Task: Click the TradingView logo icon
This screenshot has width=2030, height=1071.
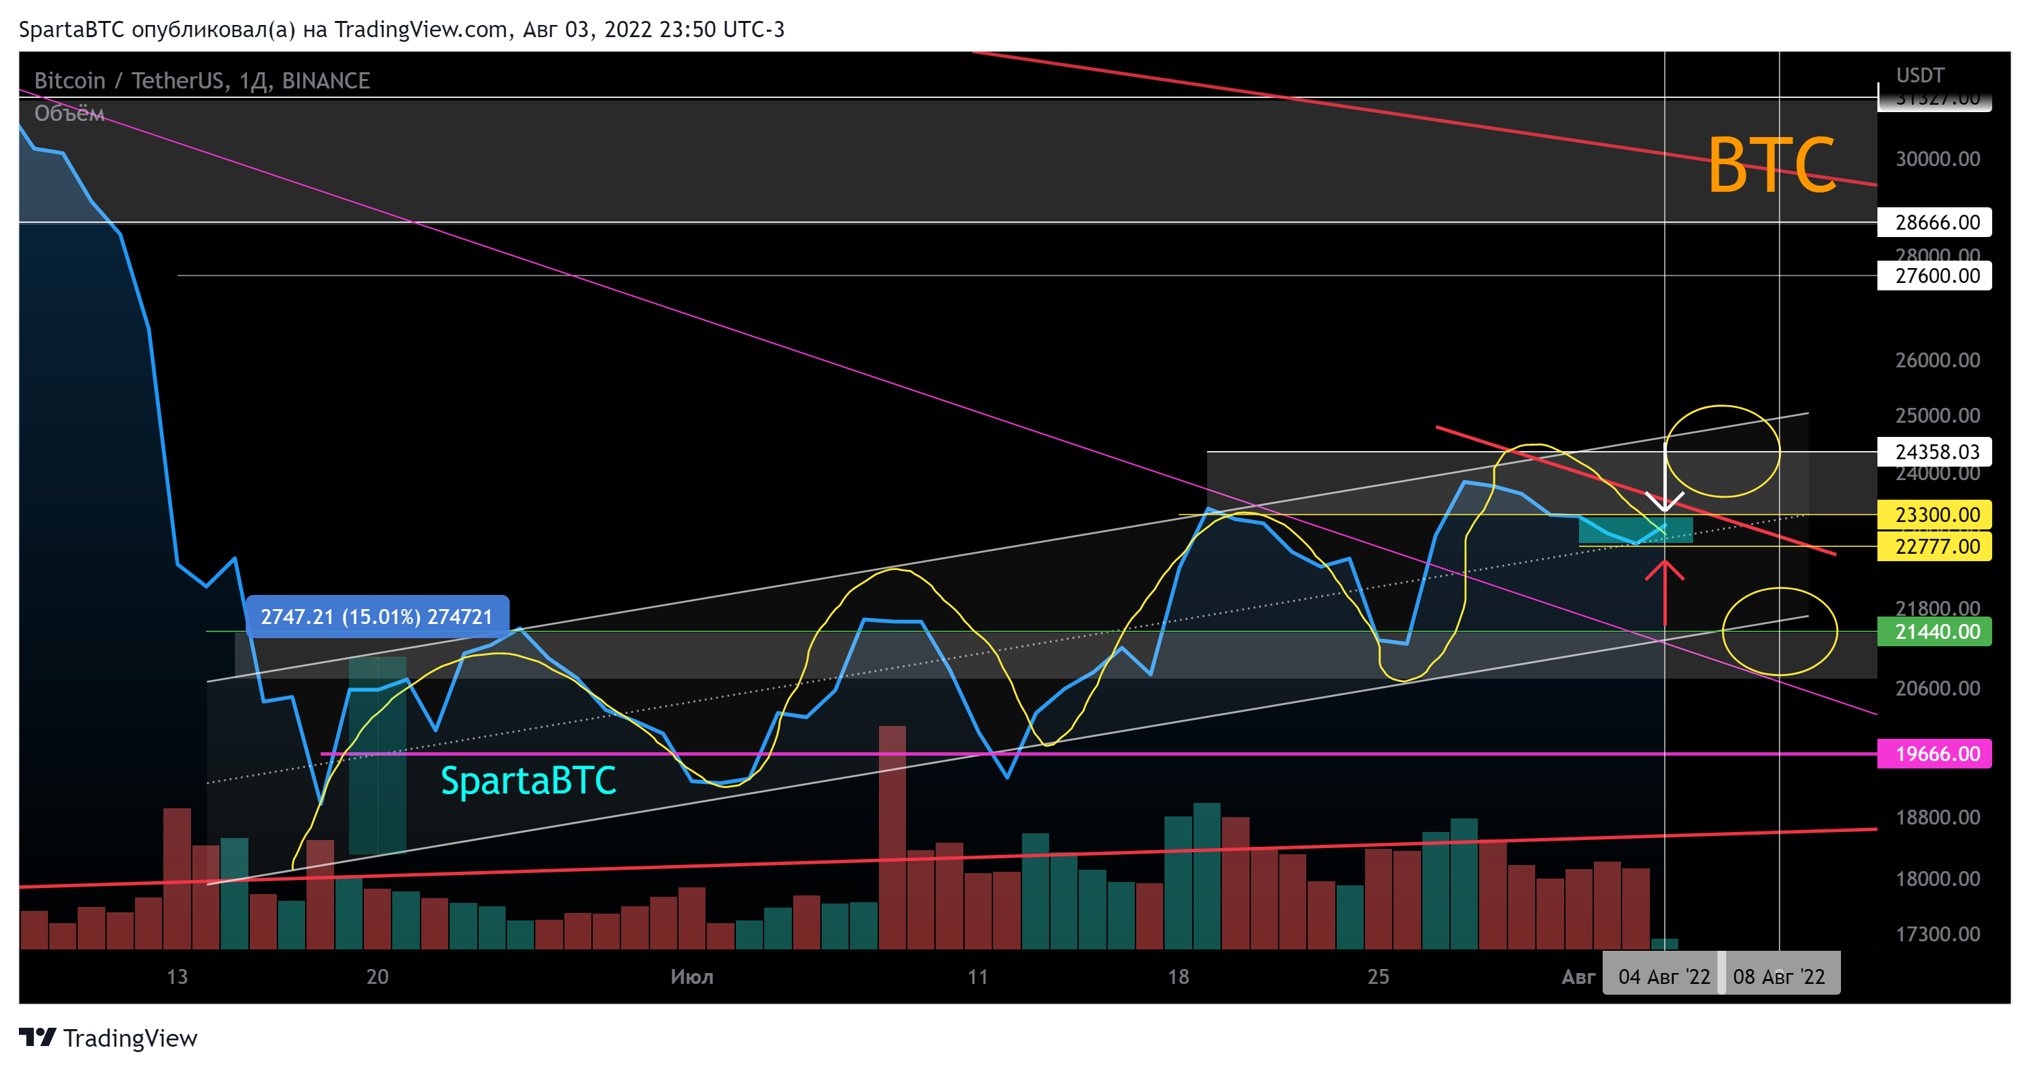Action: [x=37, y=1037]
